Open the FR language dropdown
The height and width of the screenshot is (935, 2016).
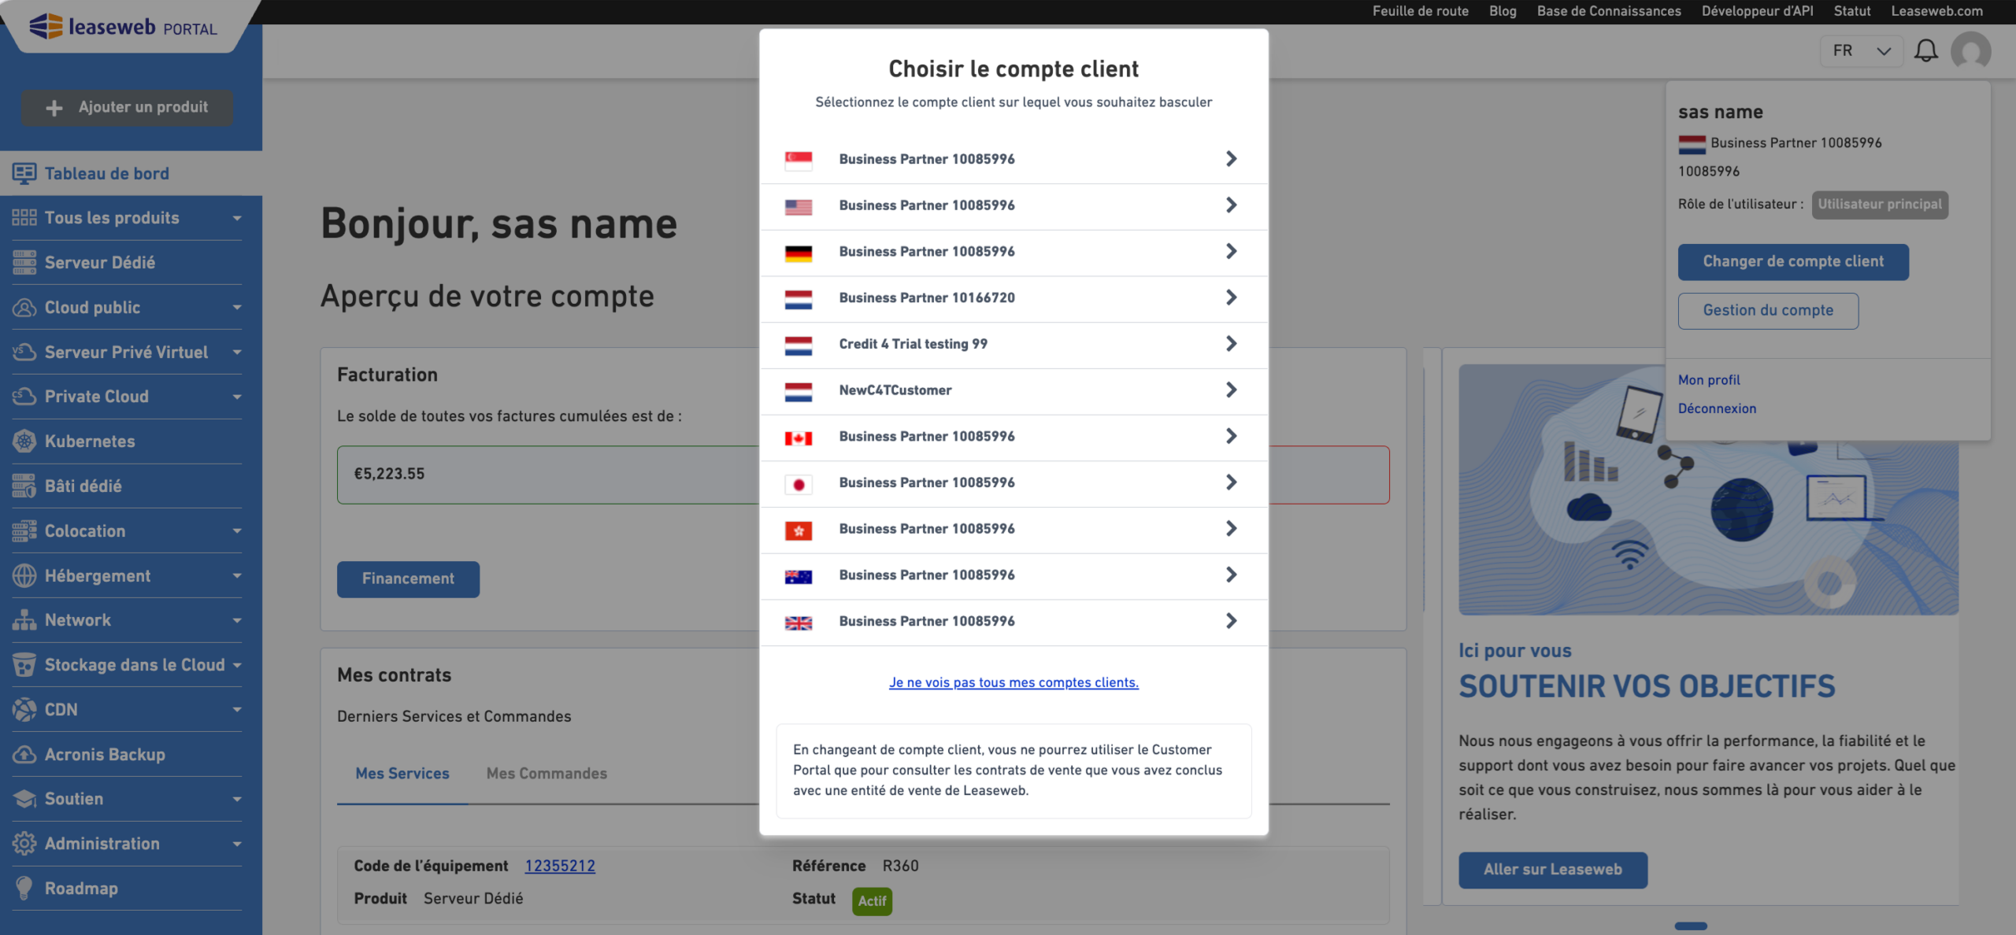point(1861,51)
